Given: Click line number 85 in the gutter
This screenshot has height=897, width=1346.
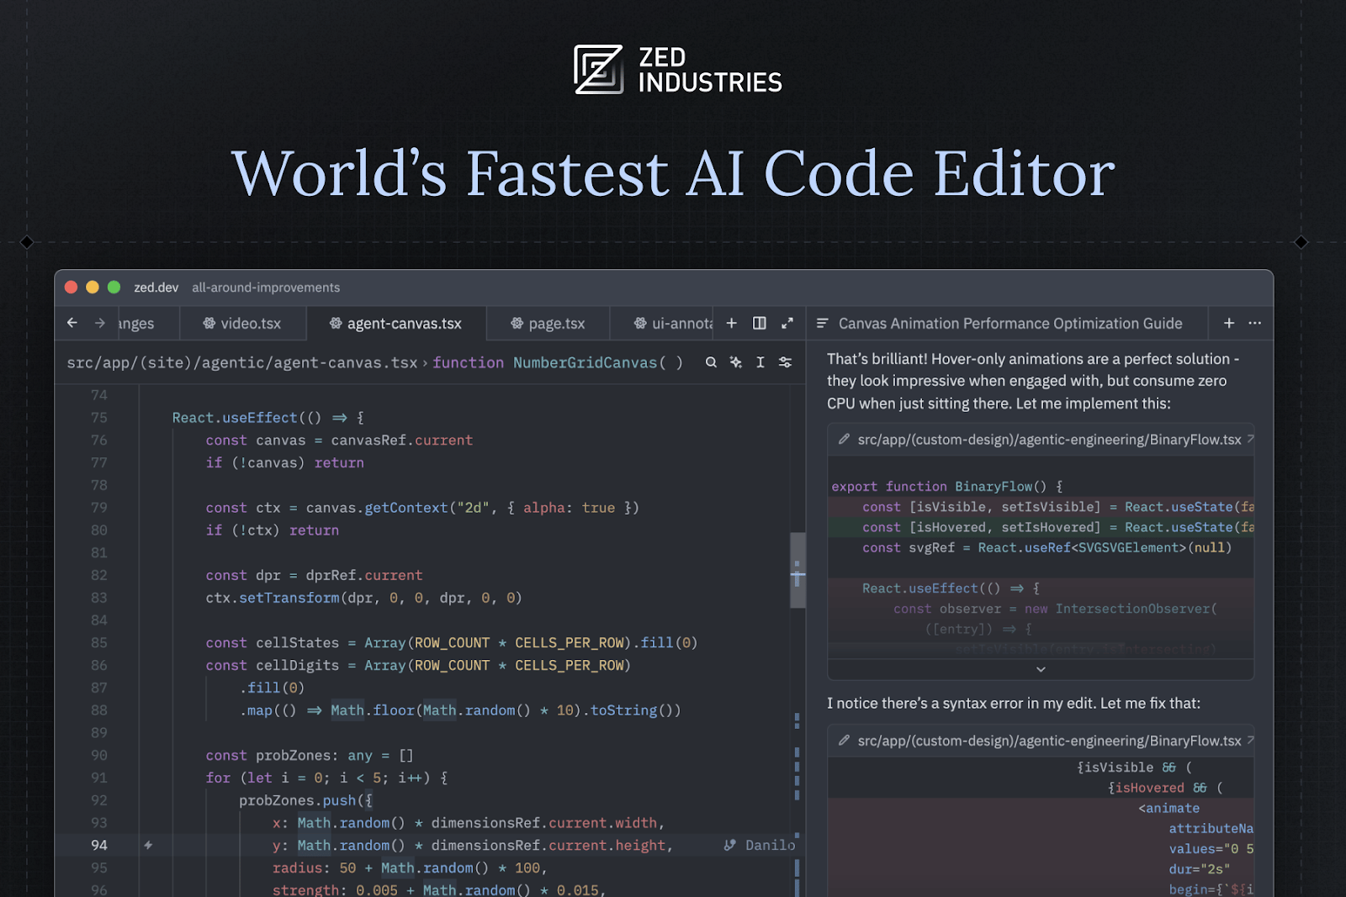Looking at the screenshot, I should [x=98, y=643].
